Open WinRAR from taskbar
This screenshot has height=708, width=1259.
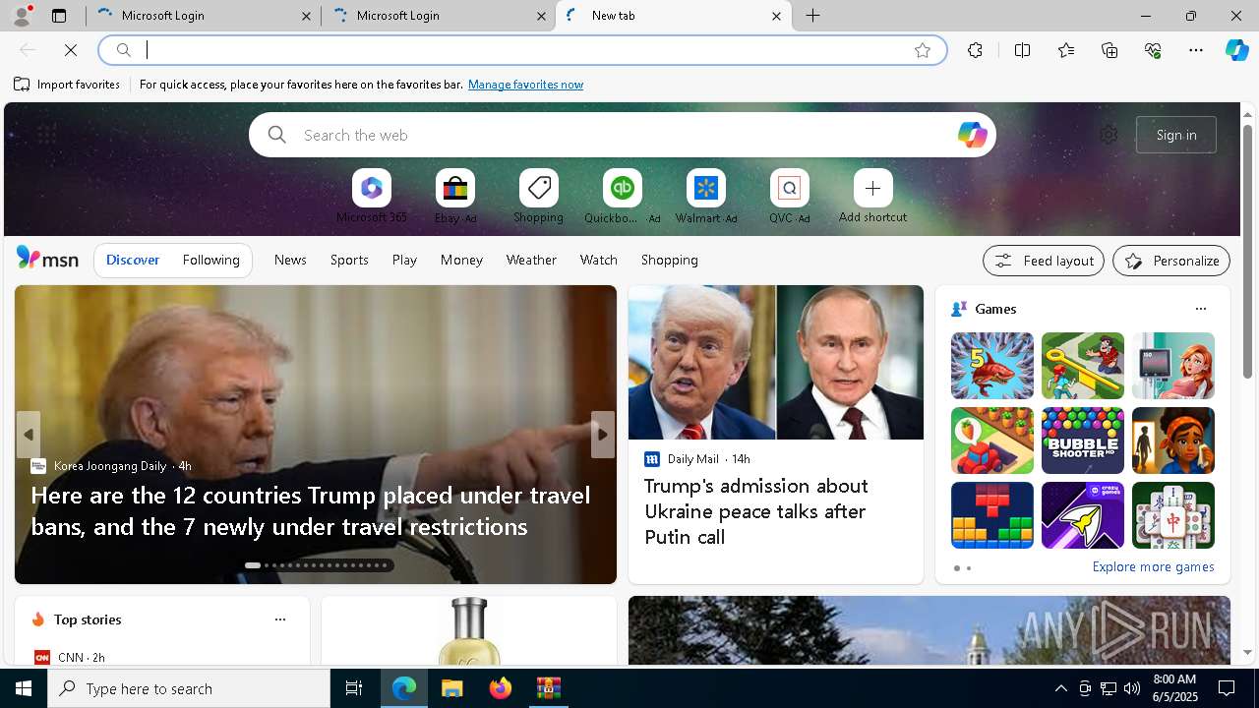(549, 688)
